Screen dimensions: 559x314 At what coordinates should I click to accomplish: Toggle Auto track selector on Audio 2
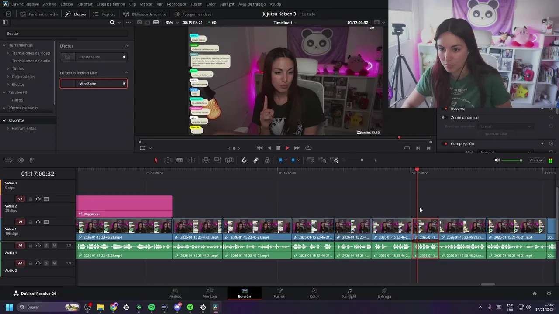[38, 263]
